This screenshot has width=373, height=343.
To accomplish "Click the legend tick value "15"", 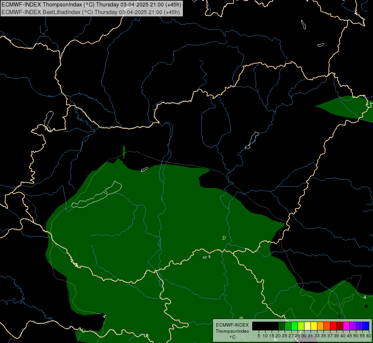I will [272, 336].
